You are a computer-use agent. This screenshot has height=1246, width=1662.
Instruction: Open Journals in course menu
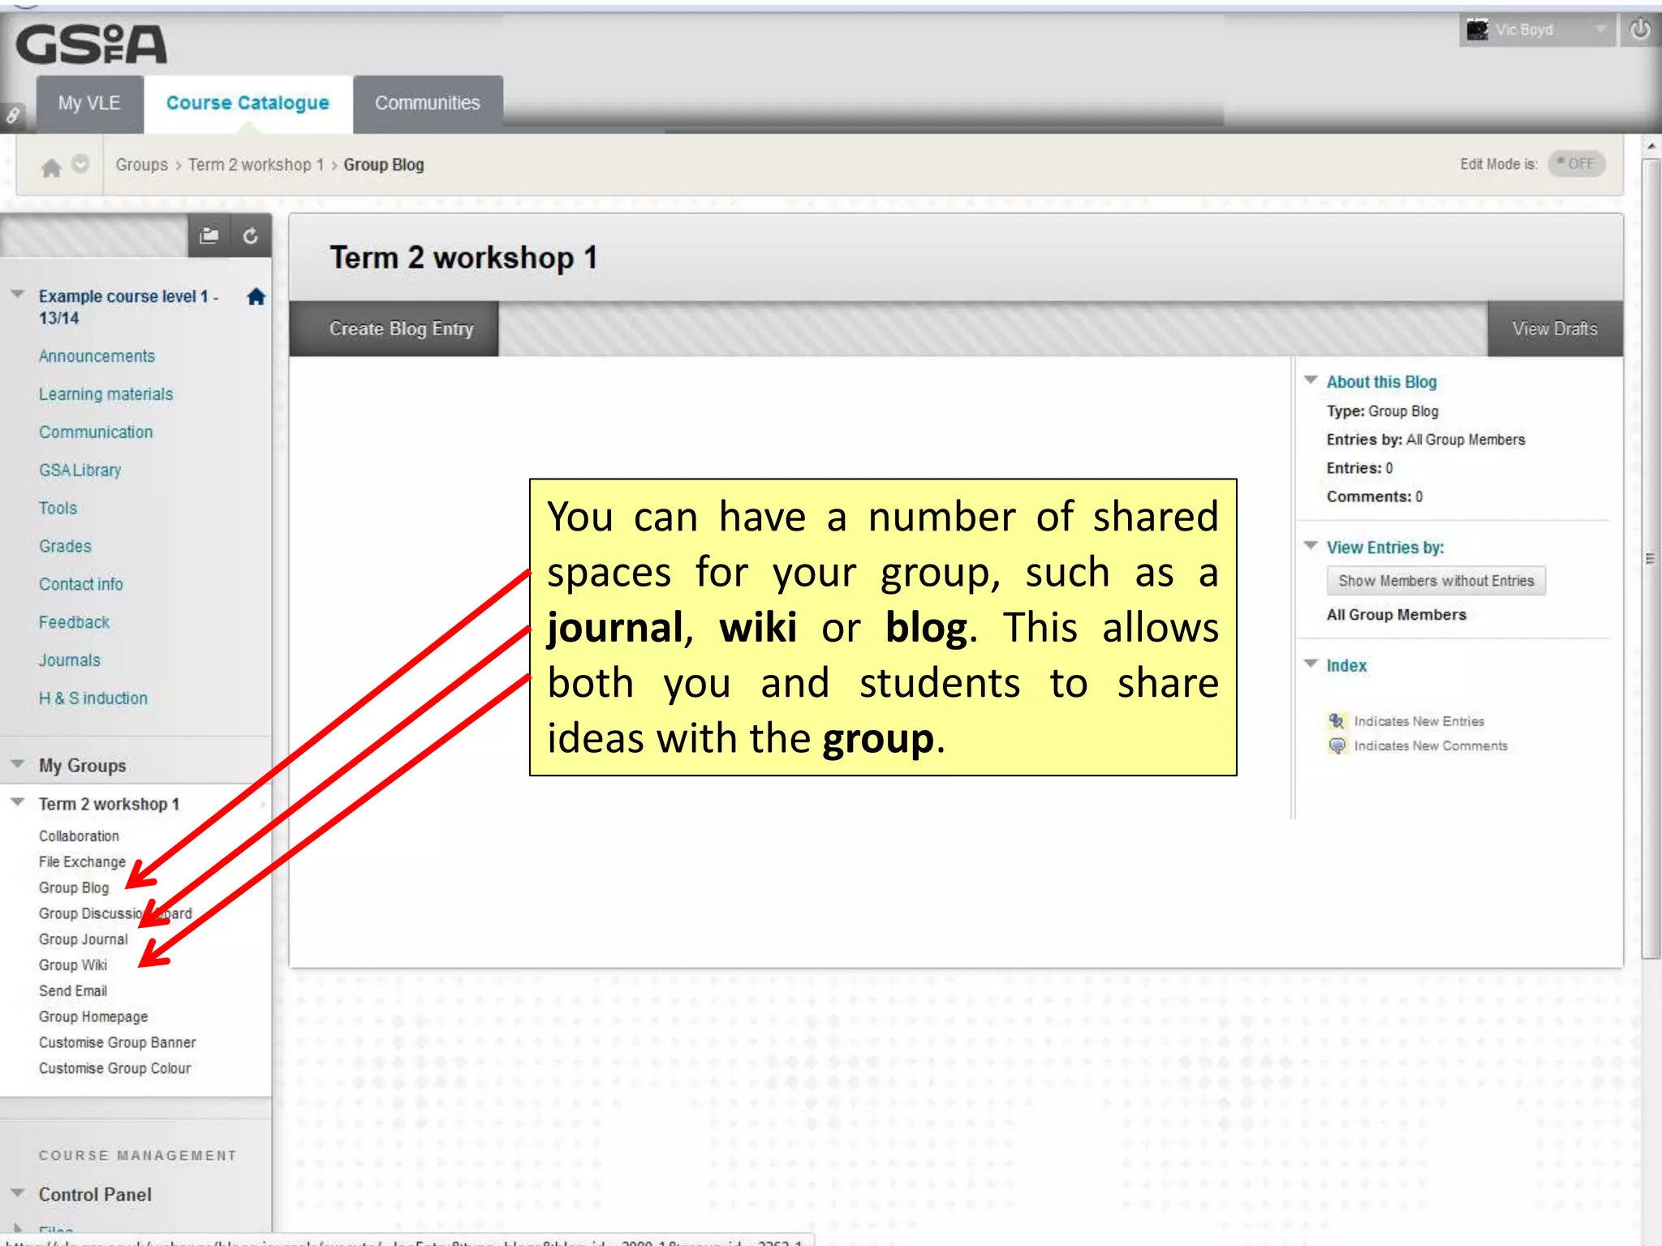[x=69, y=661]
